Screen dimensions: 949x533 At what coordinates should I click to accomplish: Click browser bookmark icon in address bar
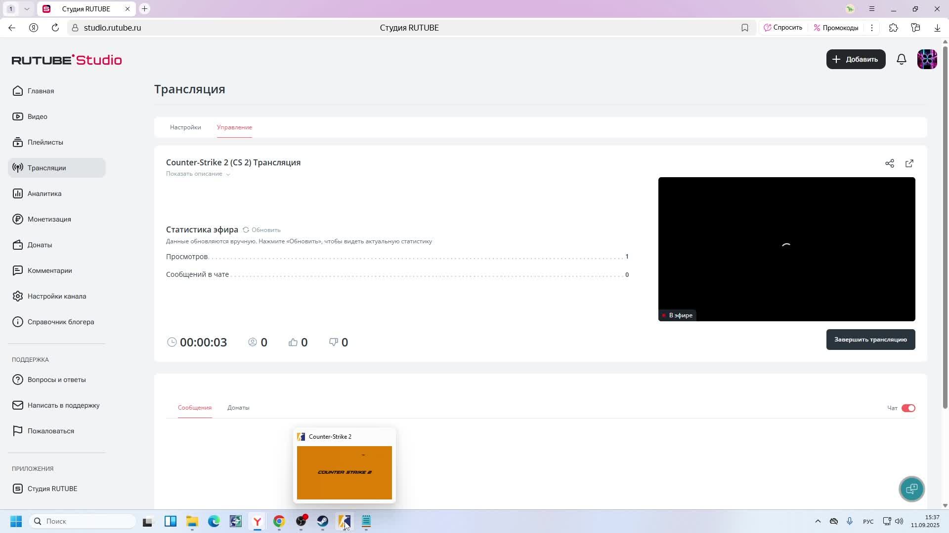point(745,28)
